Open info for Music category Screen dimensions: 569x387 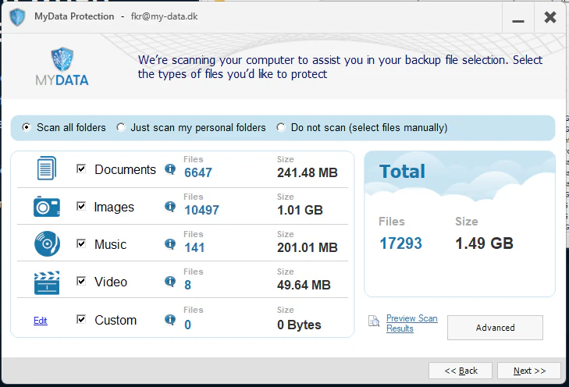point(170,243)
